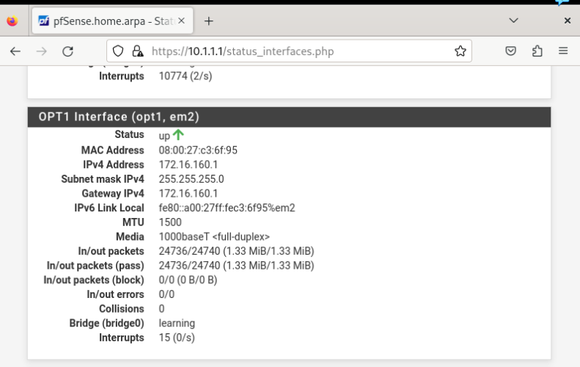580x367 pixels.
Task: Click the MTU value 1500
Action: click(x=170, y=222)
